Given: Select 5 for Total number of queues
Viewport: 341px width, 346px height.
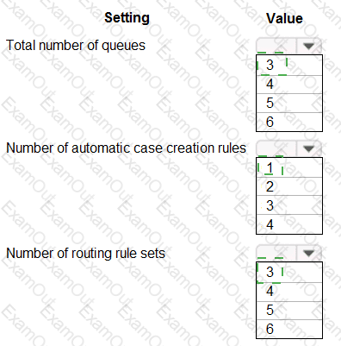Looking at the screenshot, I should 289,103.
